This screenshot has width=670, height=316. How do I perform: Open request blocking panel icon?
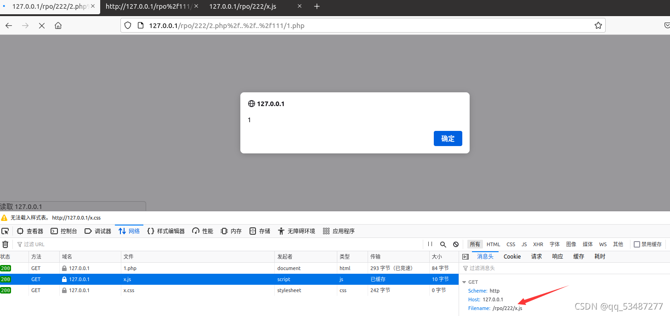(456, 244)
